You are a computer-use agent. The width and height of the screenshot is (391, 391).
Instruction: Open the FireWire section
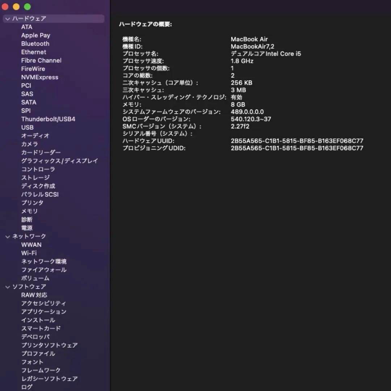32,69
